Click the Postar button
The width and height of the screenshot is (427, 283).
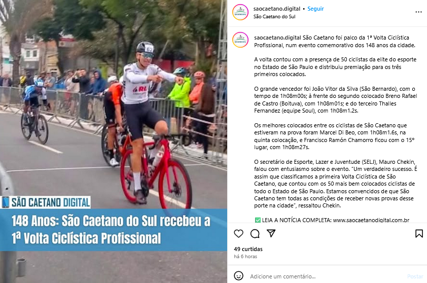pyautogui.click(x=415, y=276)
